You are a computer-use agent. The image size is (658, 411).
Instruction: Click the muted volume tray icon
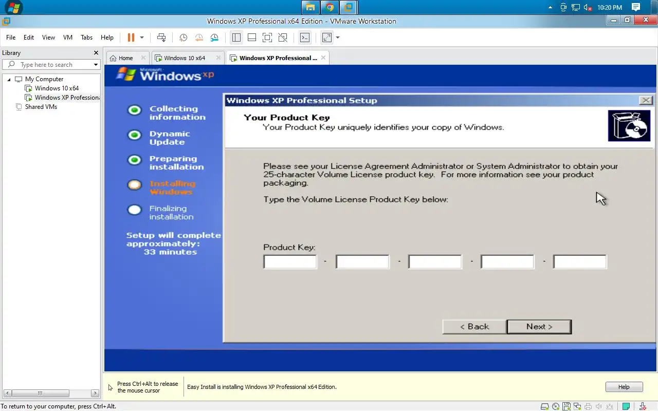click(x=588, y=8)
